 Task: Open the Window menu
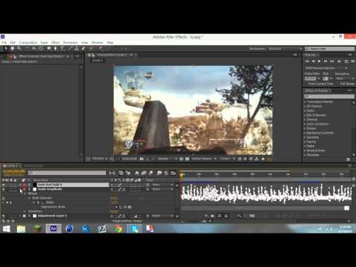point(97,42)
